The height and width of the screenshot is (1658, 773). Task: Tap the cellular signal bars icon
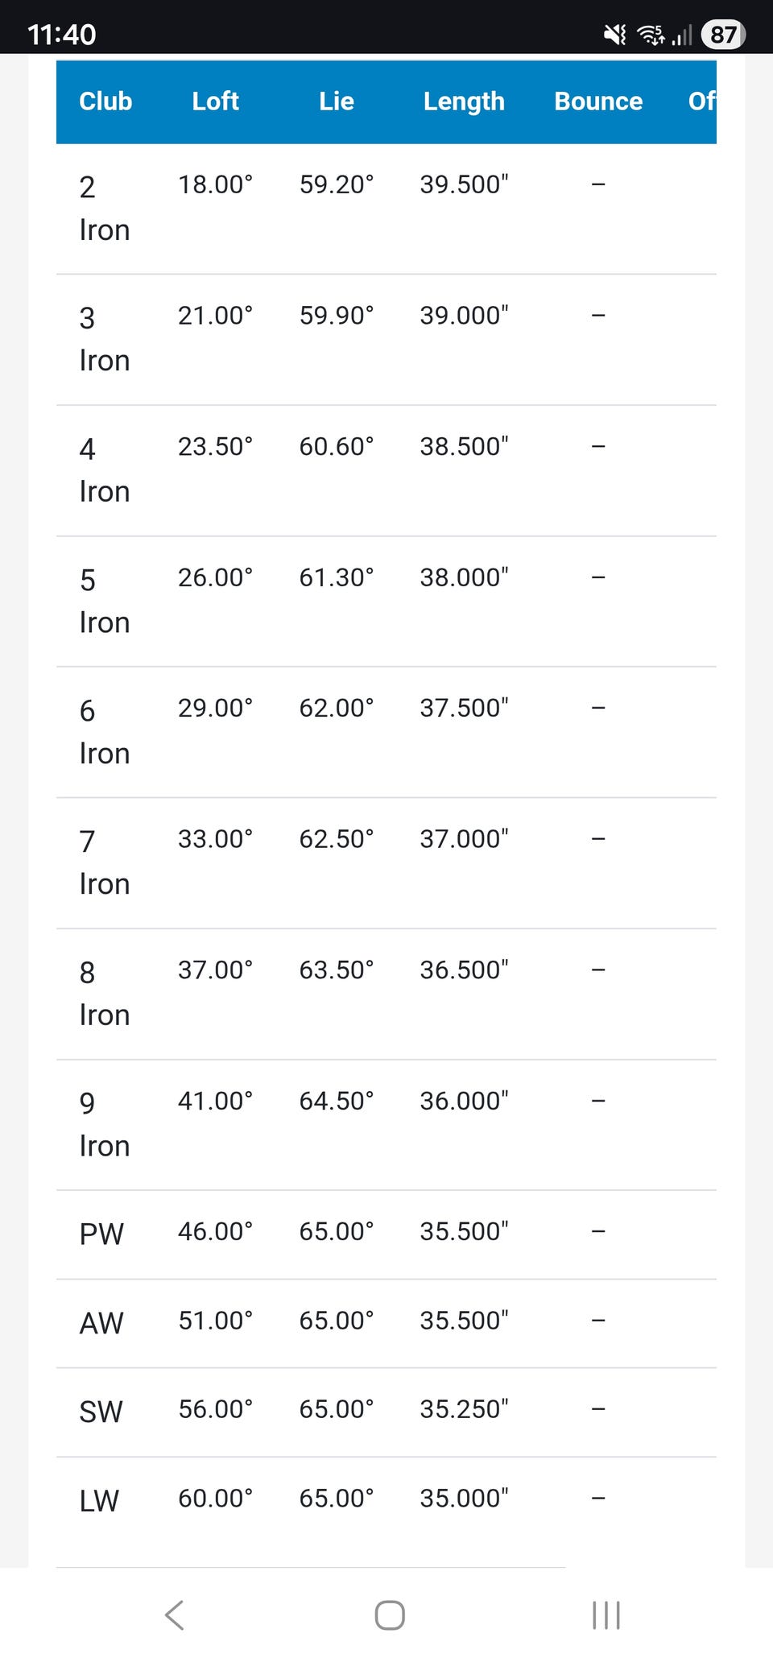682,35
